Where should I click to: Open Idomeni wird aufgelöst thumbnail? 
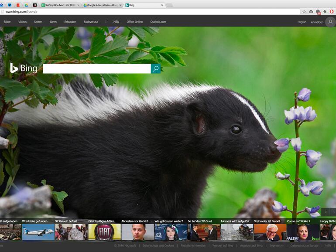(x=237, y=232)
